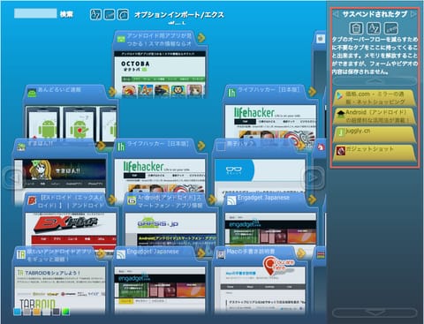Click the tab search input field
The height and width of the screenshot is (324, 424).
35,13
